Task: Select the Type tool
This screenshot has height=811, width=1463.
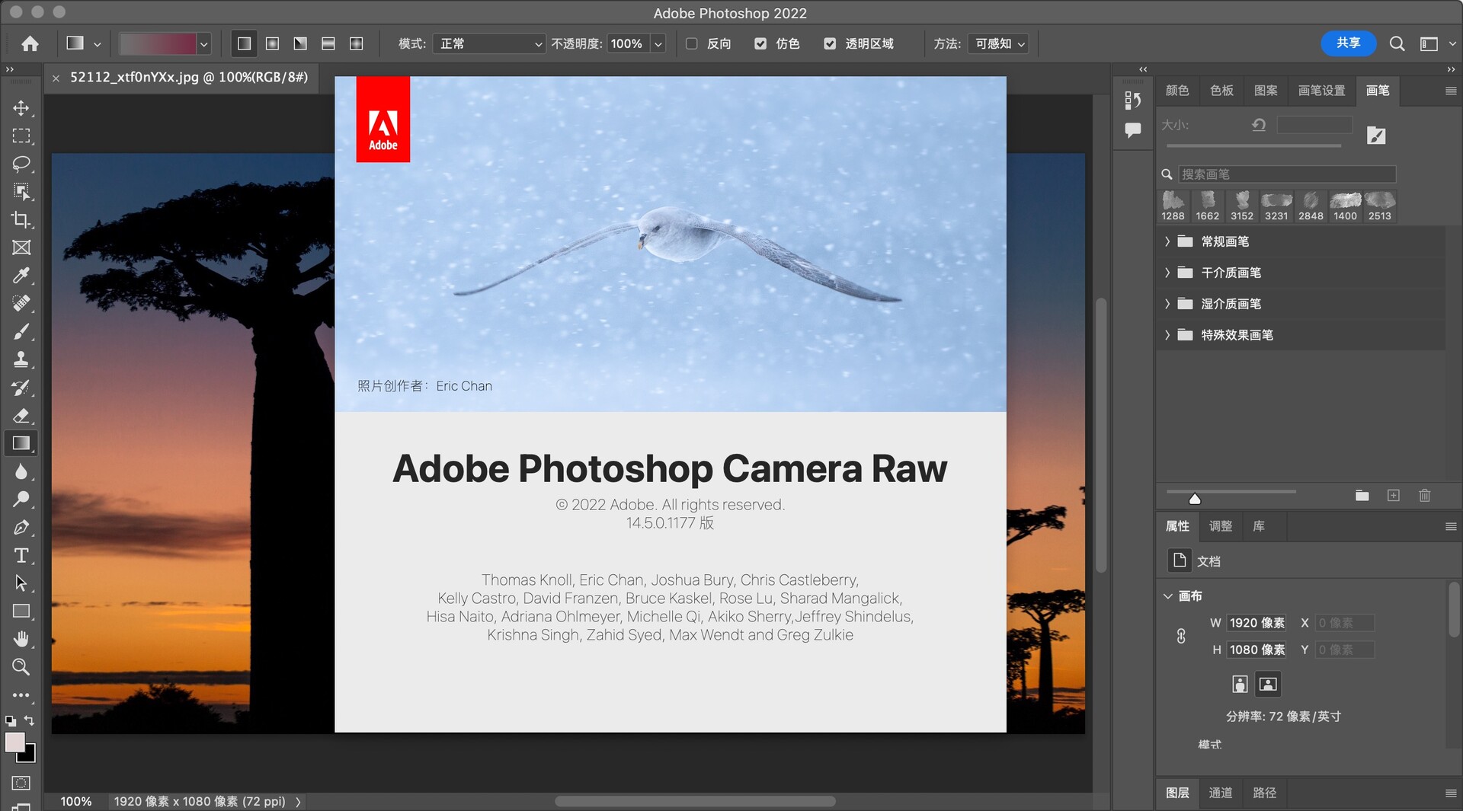Action: [x=21, y=555]
